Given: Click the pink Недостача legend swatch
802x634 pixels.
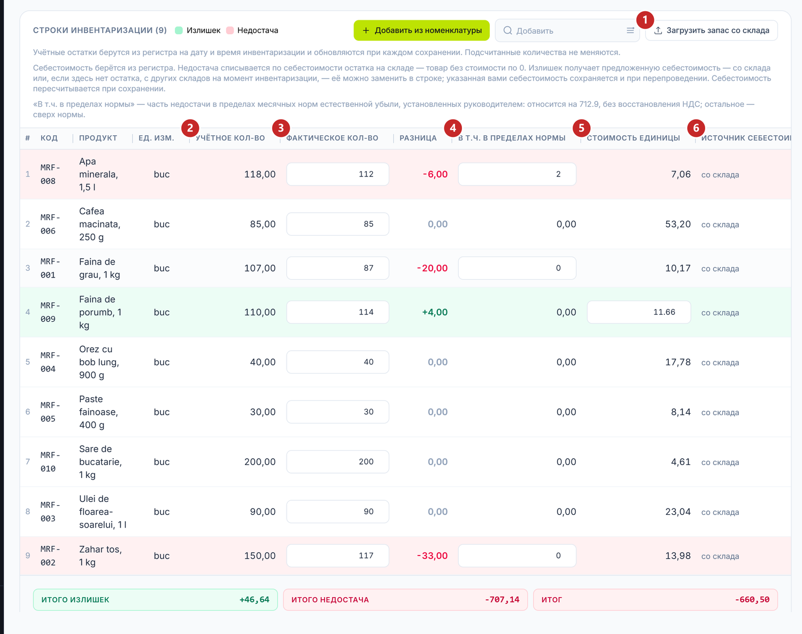Looking at the screenshot, I should [x=230, y=30].
